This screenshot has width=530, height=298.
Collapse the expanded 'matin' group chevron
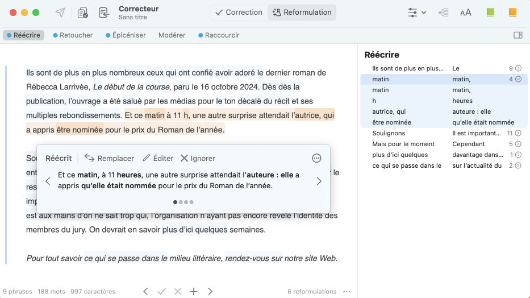coord(518,79)
